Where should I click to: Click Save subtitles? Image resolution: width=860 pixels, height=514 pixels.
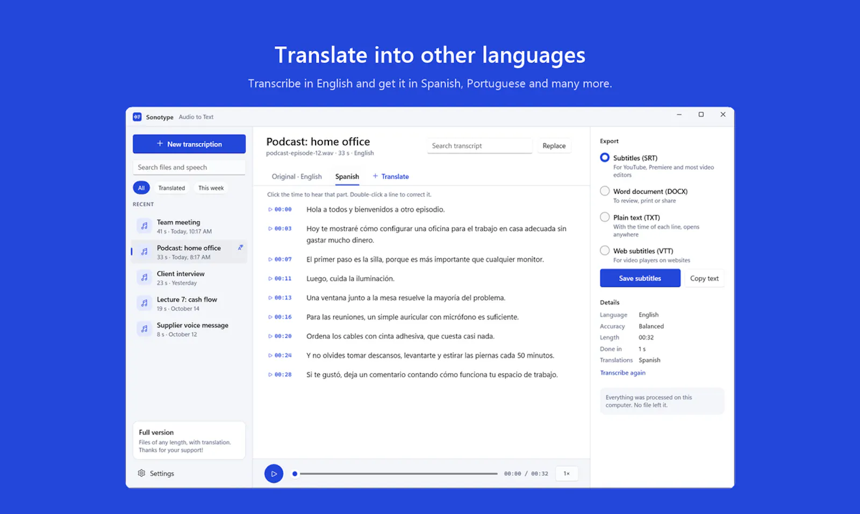(640, 278)
